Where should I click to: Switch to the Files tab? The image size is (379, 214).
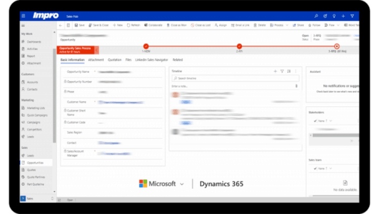click(128, 60)
